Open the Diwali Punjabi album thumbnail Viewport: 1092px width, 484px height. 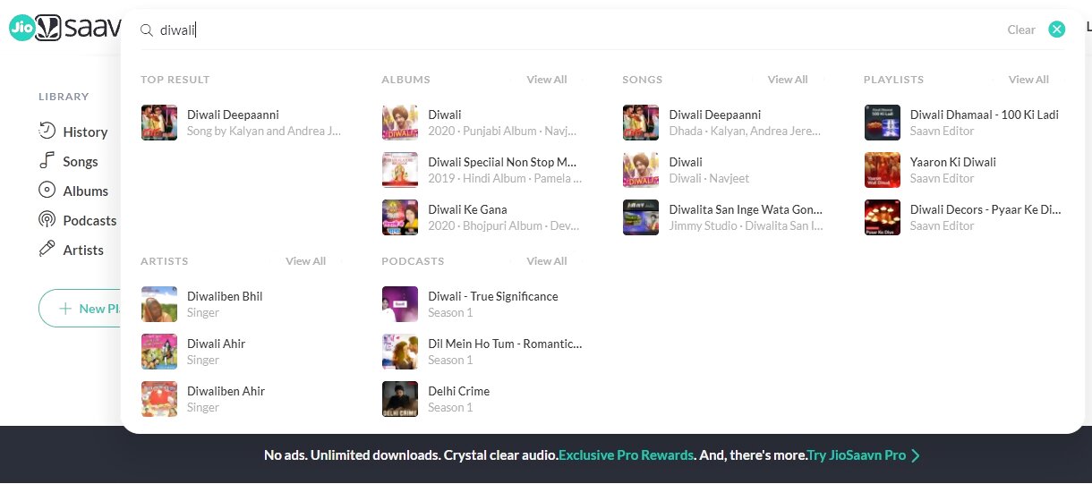tap(400, 123)
